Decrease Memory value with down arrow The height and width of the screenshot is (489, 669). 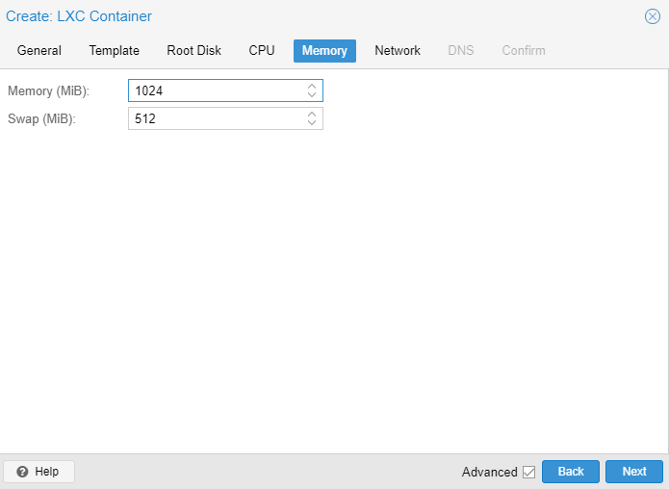tap(312, 95)
